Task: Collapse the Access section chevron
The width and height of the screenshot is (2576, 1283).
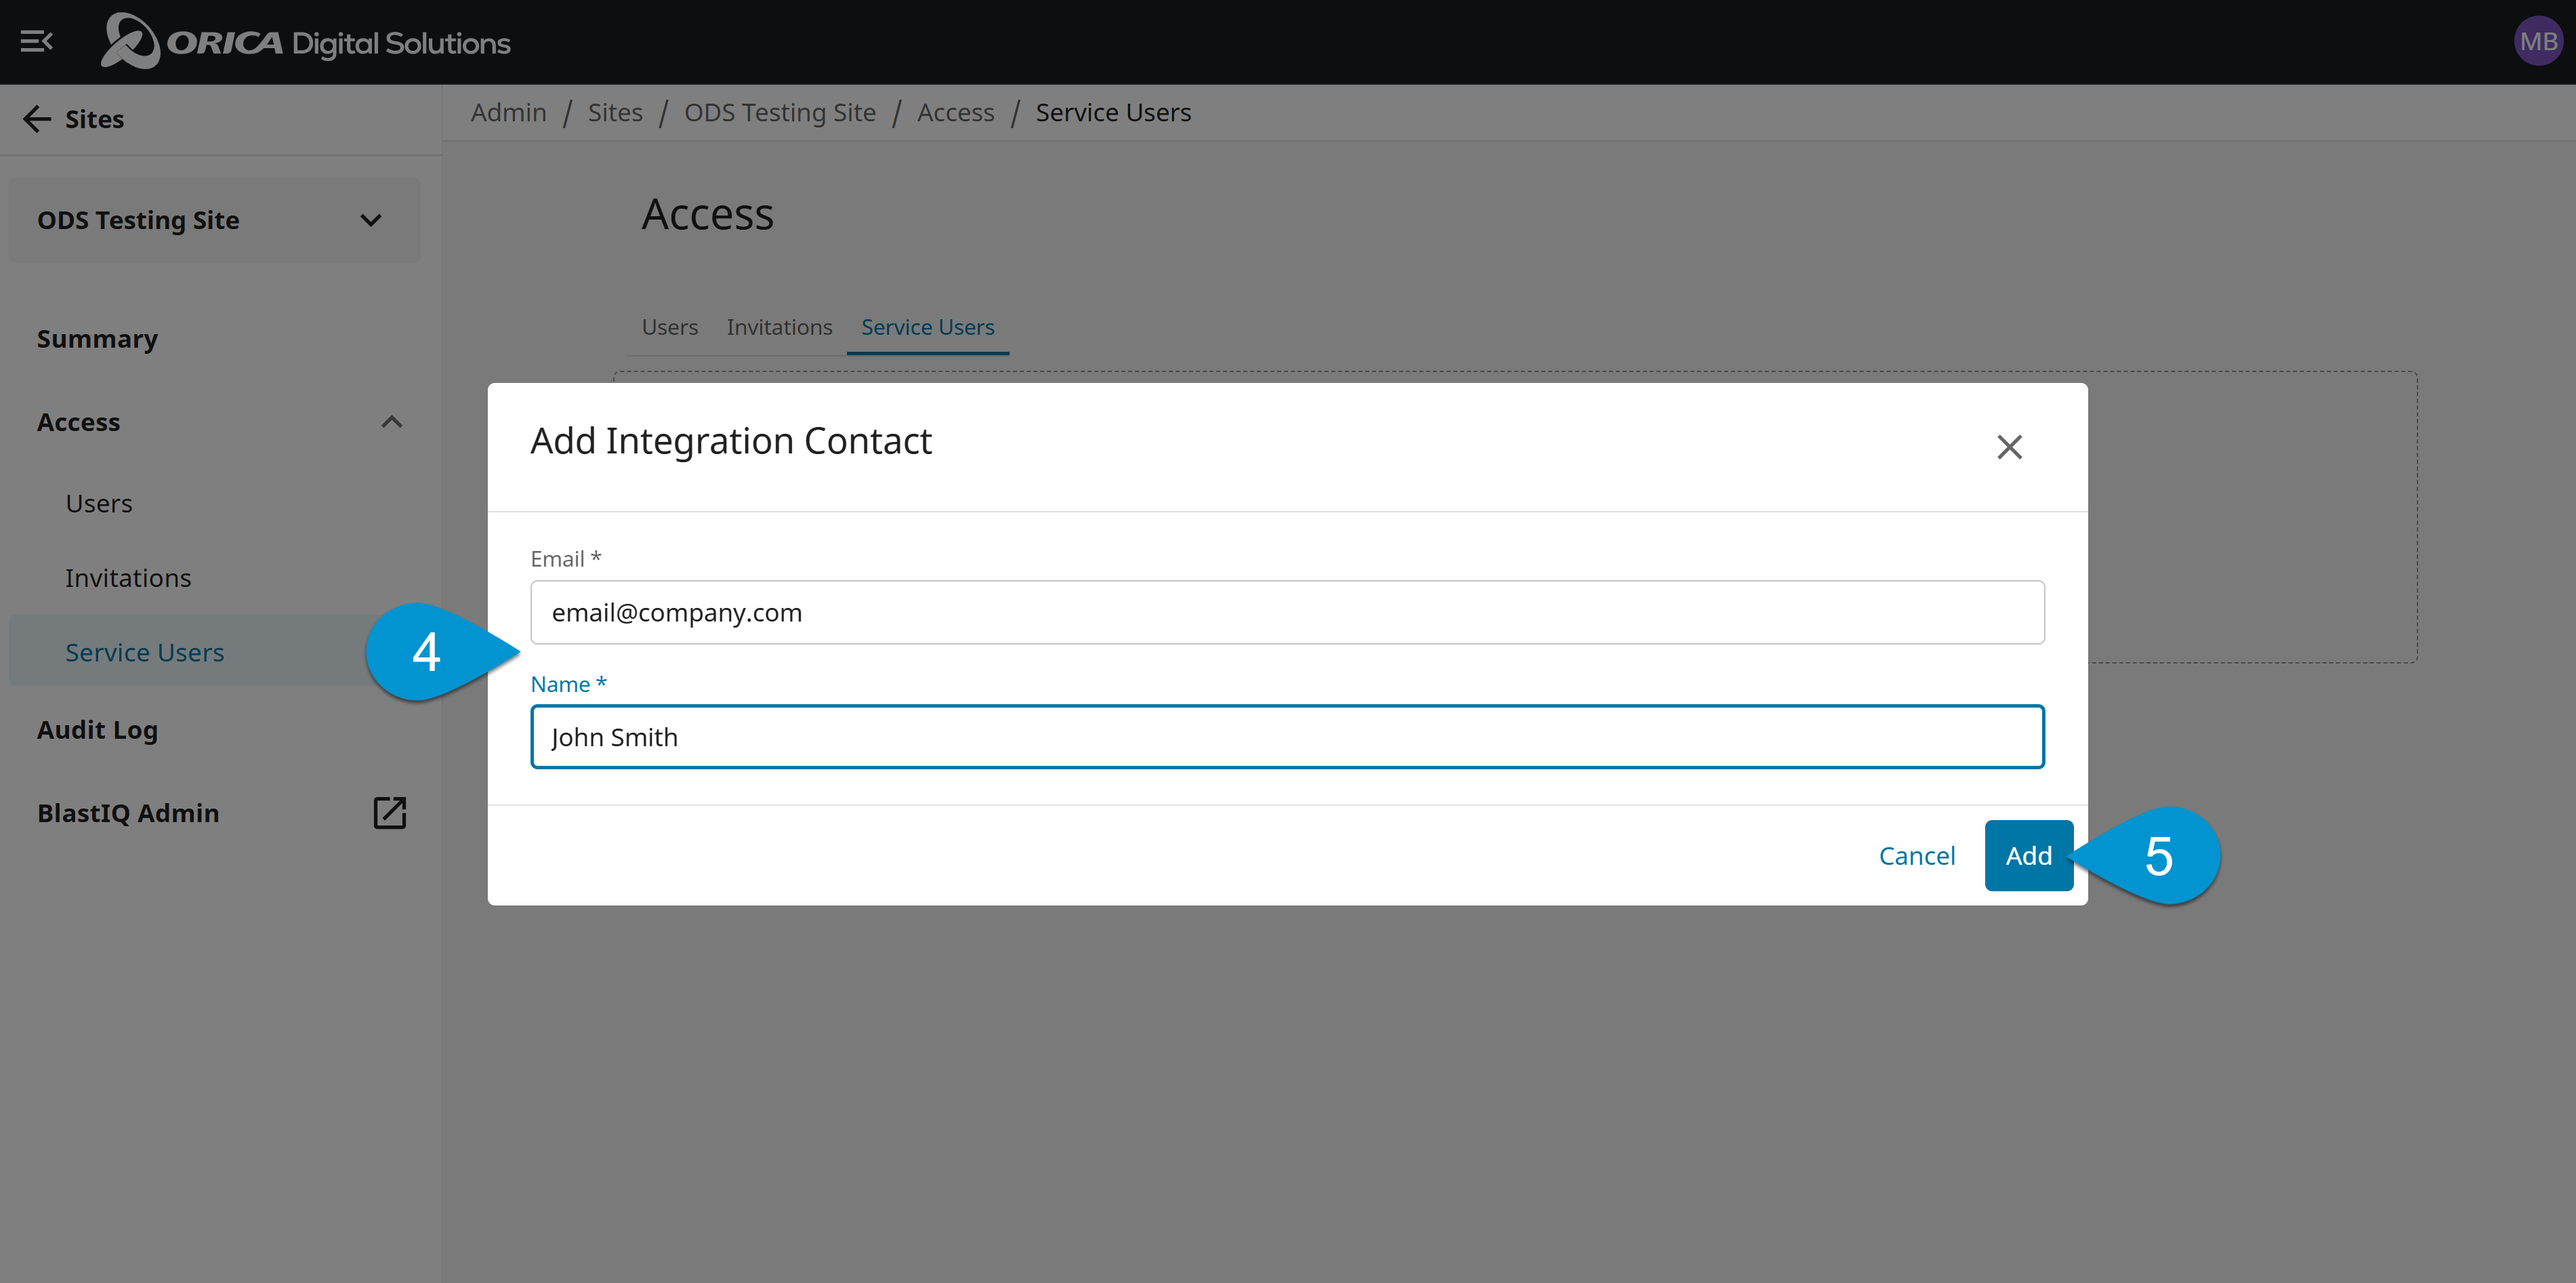Action: pyautogui.click(x=392, y=422)
